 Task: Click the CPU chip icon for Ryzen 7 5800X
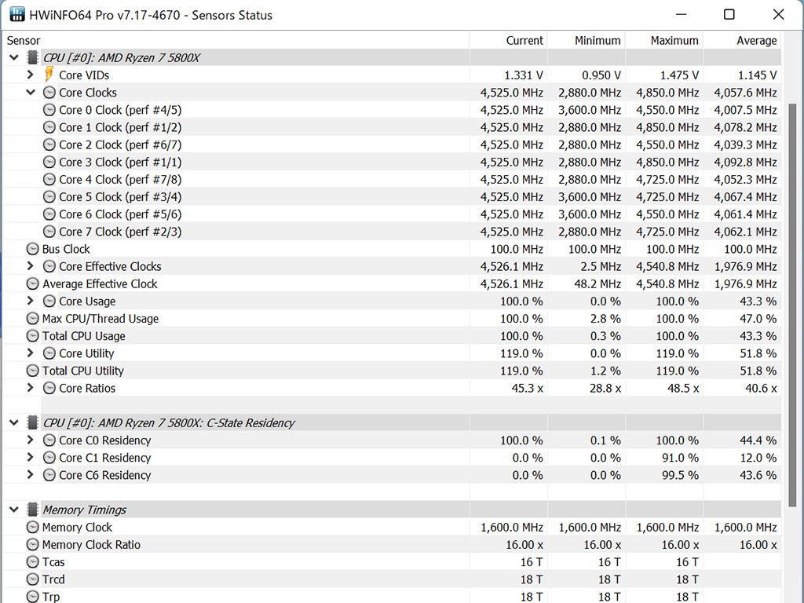coord(32,57)
